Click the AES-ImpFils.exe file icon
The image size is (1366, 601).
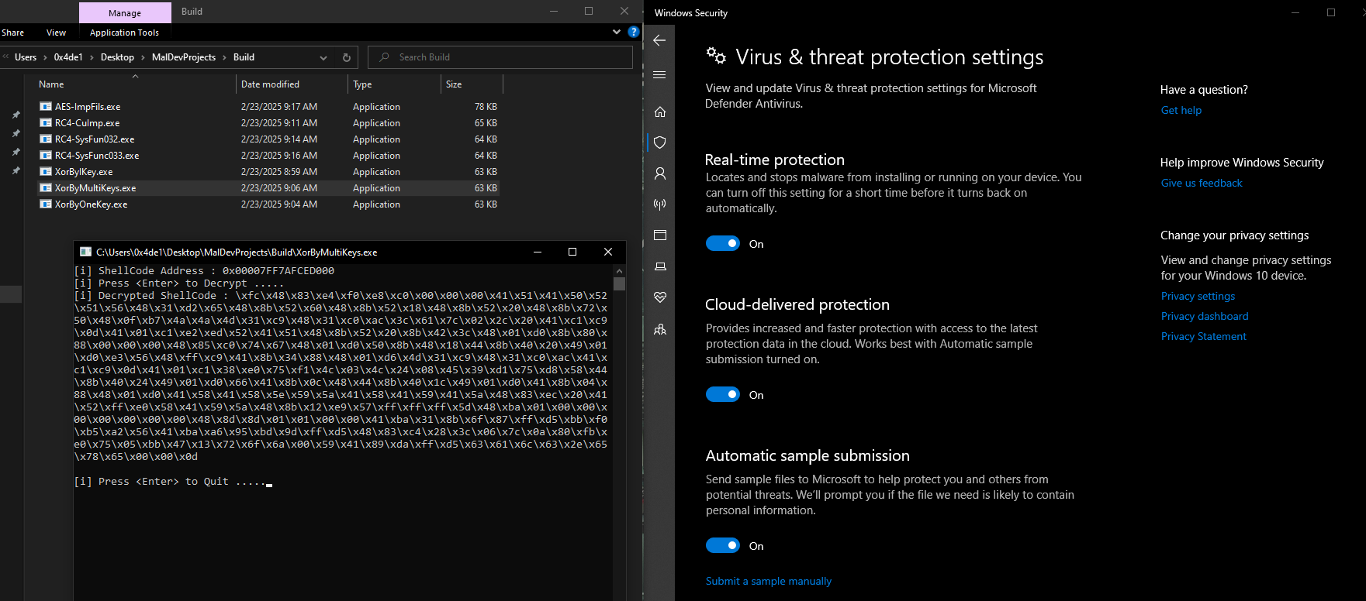tap(46, 107)
